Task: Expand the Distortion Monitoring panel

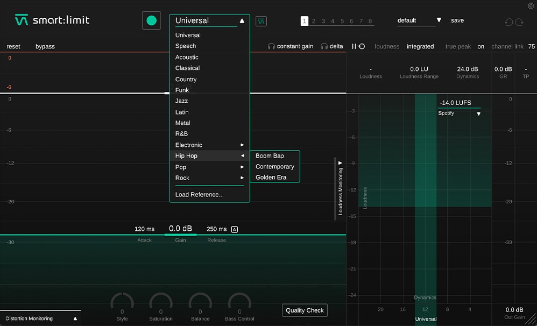Action: click(x=75, y=318)
